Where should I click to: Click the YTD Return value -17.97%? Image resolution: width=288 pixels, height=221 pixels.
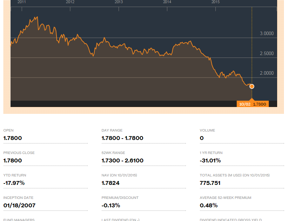tap(14, 183)
